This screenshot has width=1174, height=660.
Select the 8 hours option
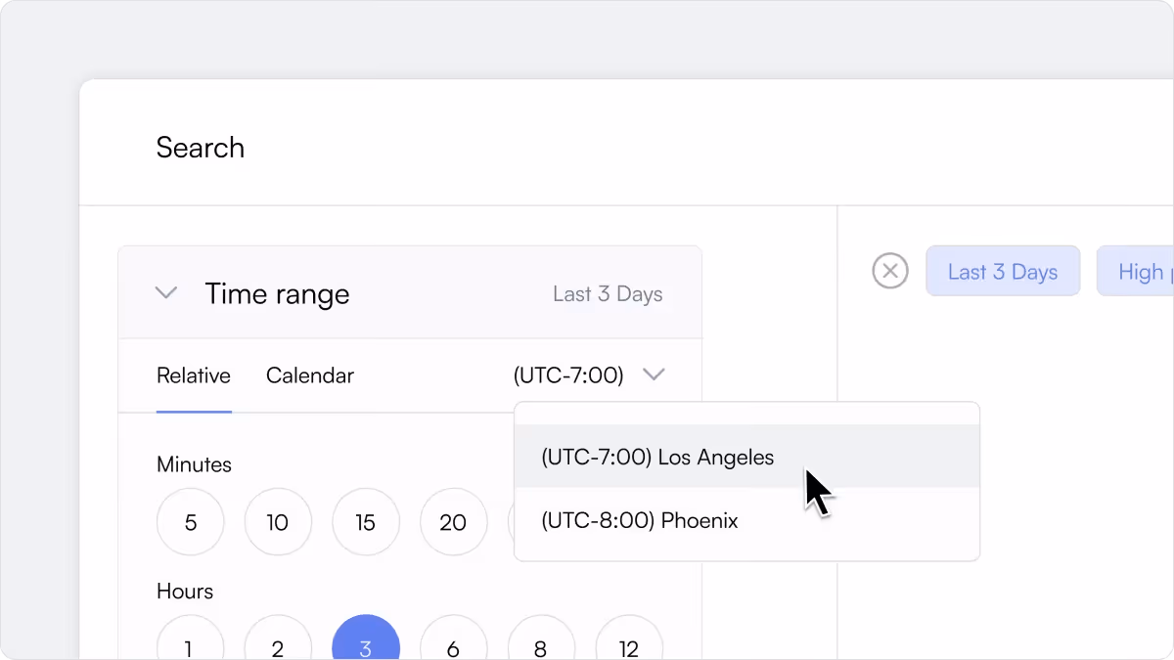point(541,647)
